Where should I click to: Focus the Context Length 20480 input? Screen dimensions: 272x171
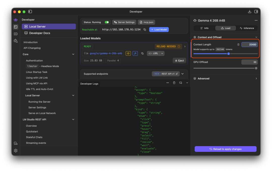coord(249,45)
